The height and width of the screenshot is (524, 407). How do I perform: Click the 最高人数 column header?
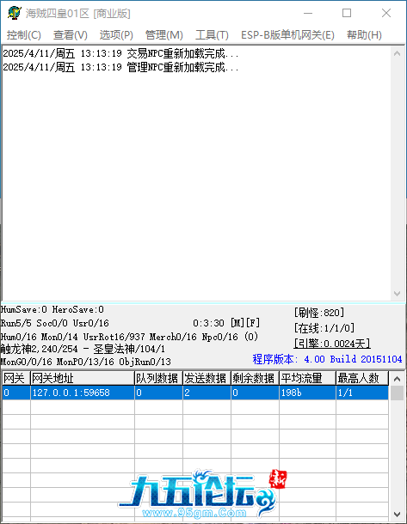coord(362,378)
